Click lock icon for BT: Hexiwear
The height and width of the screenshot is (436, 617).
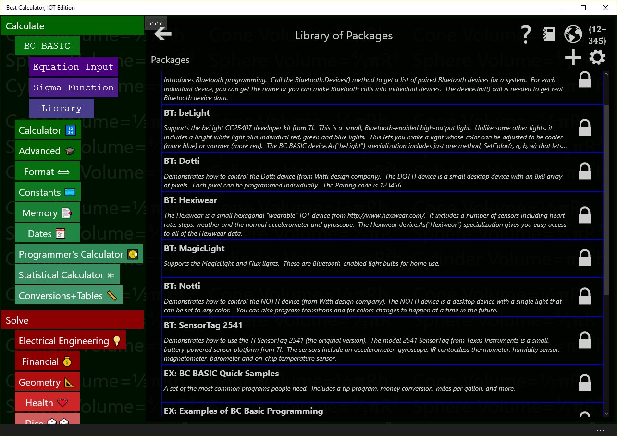tap(585, 215)
